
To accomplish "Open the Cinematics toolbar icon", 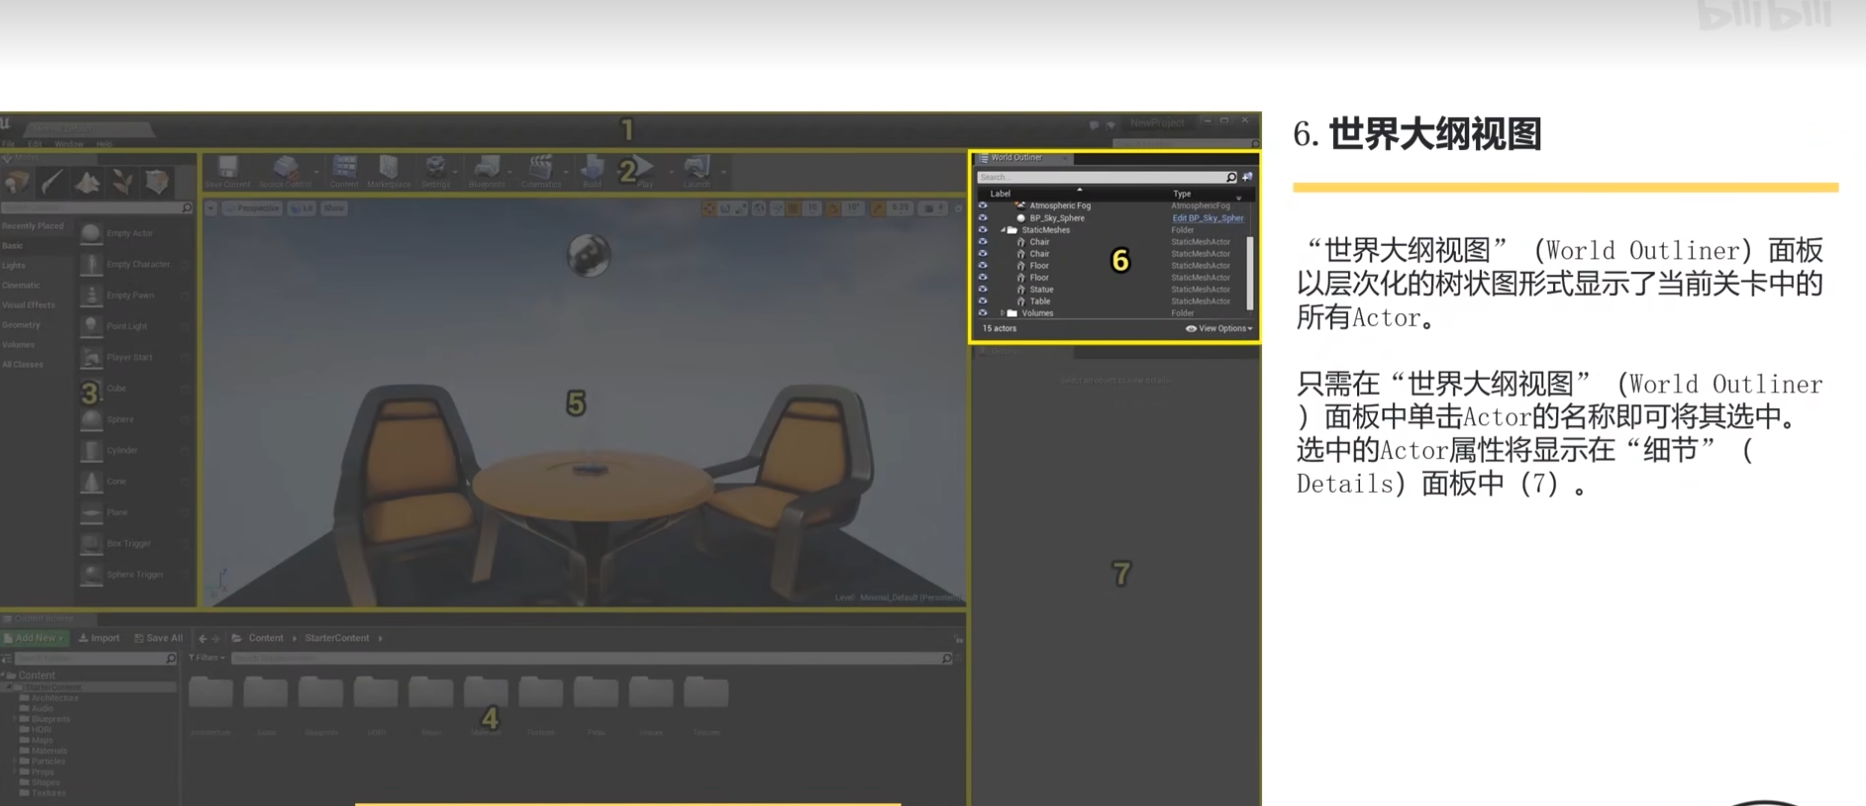I will tap(540, 168).
